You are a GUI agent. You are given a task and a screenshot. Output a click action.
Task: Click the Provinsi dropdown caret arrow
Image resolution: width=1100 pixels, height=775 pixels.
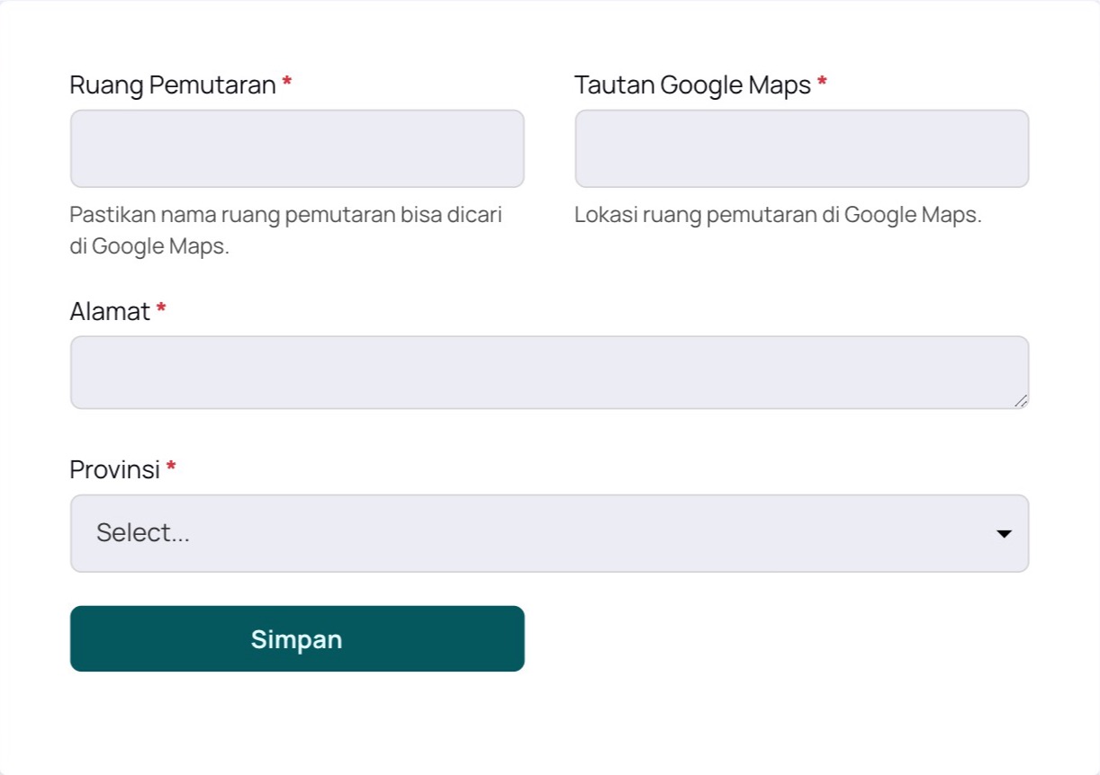pos(1004,534)
